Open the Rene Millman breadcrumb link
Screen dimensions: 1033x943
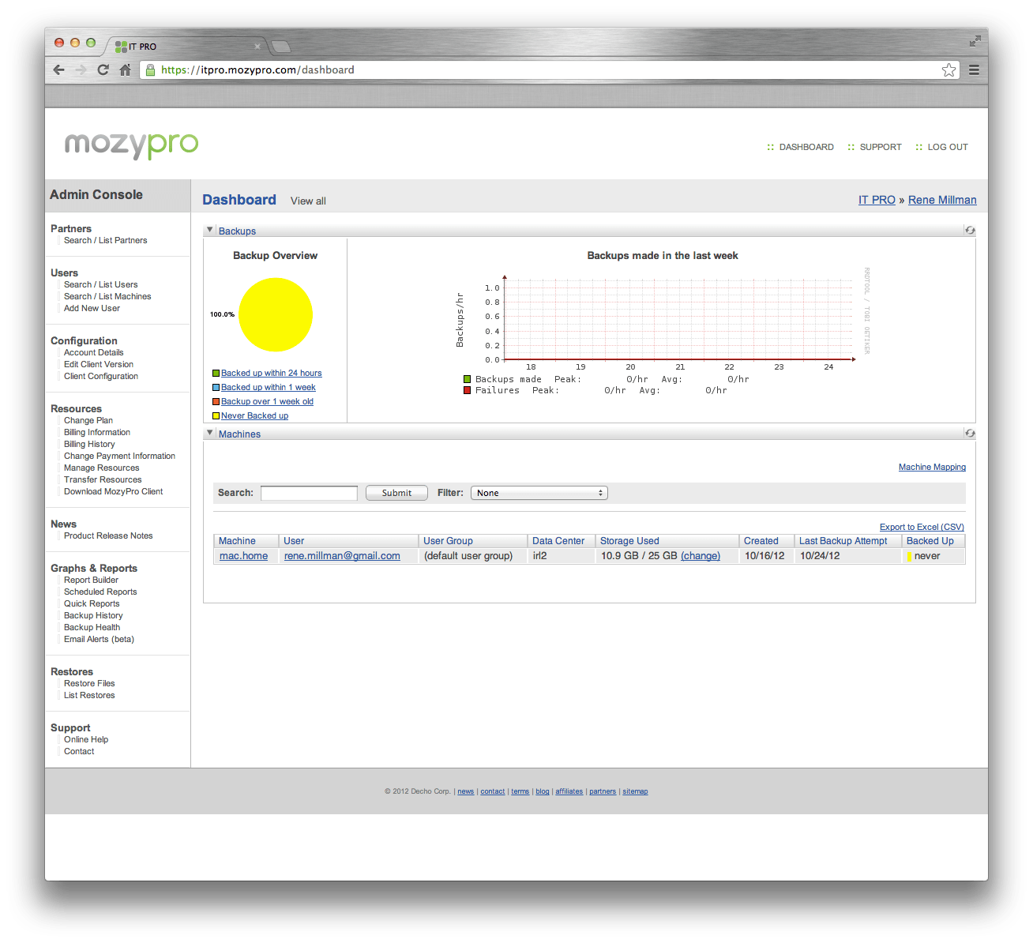[x=942, y=200]
